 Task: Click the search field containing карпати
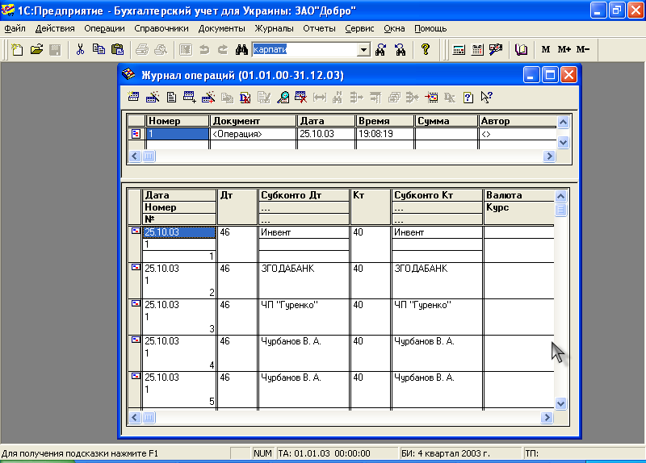point(305,50)
